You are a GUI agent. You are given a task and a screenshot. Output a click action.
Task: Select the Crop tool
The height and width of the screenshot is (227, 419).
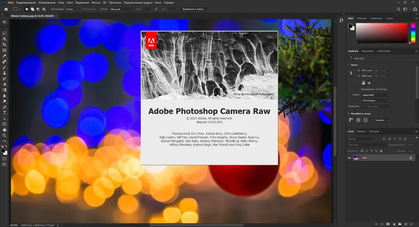(x=4, y=45)
